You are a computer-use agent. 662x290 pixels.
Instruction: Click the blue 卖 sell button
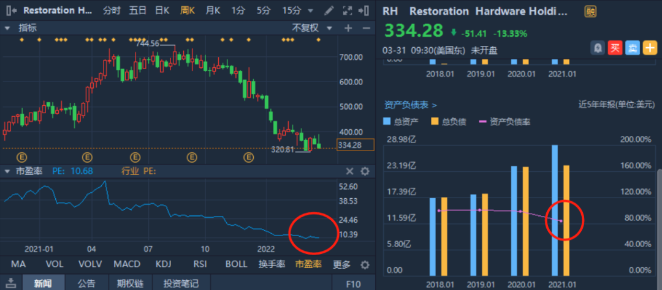click(x=632, y=48)
